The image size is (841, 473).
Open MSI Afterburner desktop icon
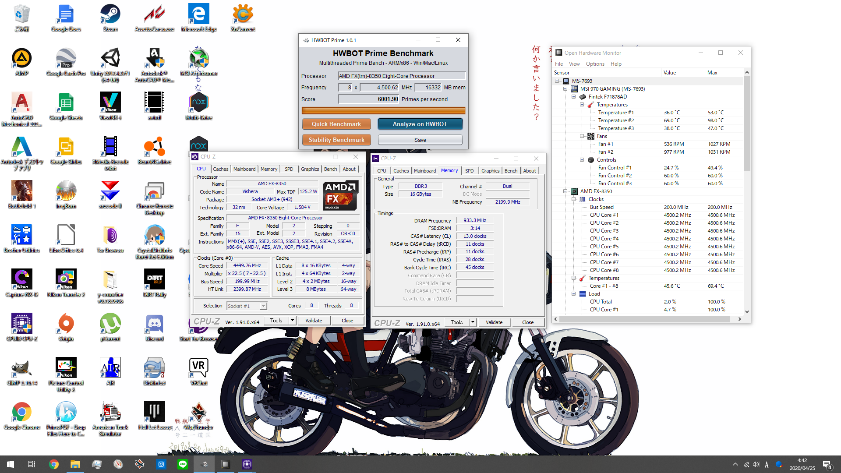point(199,62)
